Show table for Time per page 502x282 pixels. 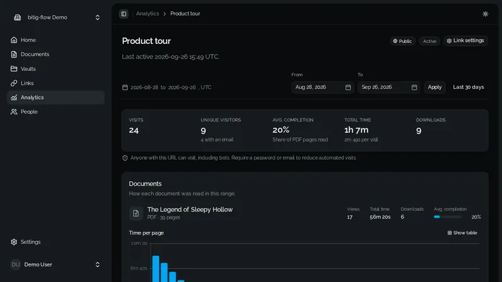(x=462, y=232)
